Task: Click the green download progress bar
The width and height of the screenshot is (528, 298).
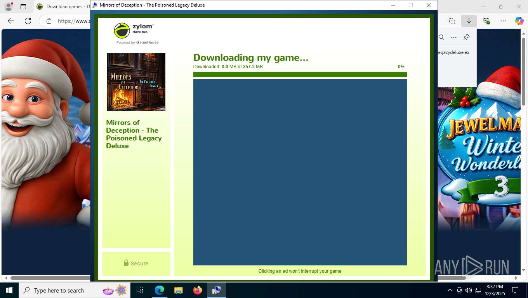Action: pyautogui.click(x=300, y=74)
